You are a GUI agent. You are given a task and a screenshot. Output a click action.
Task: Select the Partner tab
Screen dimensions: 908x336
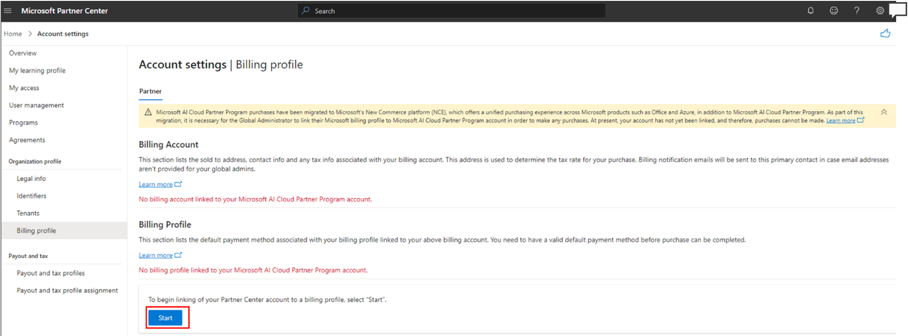(x=150, y=91)
